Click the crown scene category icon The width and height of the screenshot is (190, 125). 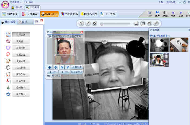(x=8, y=41)
